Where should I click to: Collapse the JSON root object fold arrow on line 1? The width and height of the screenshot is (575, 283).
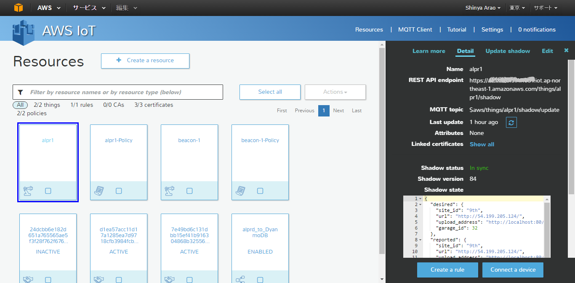pyautogui.click(x=421, y=198)
